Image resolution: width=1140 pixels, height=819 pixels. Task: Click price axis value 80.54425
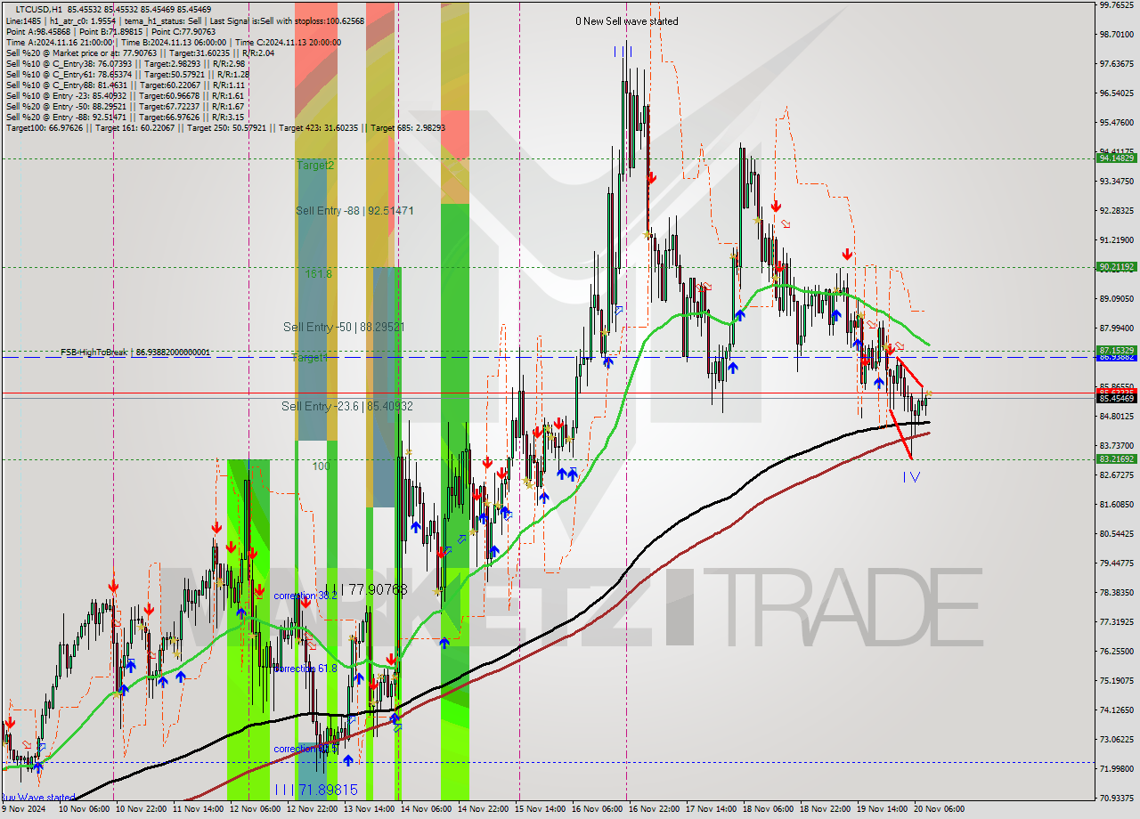tap(1117, 533)
